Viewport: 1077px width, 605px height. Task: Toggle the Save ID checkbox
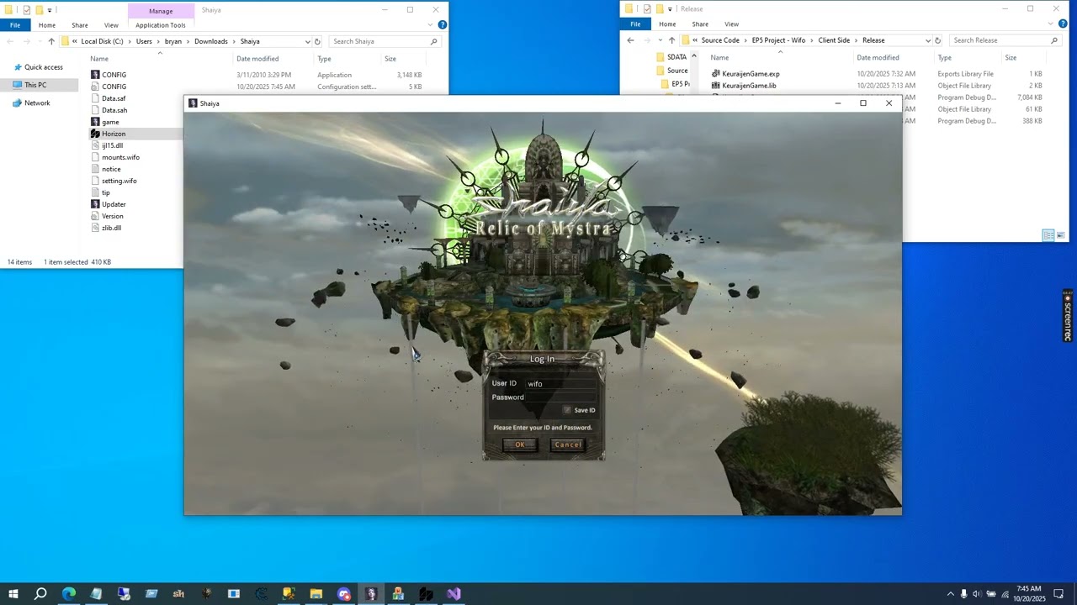[567, 410]
